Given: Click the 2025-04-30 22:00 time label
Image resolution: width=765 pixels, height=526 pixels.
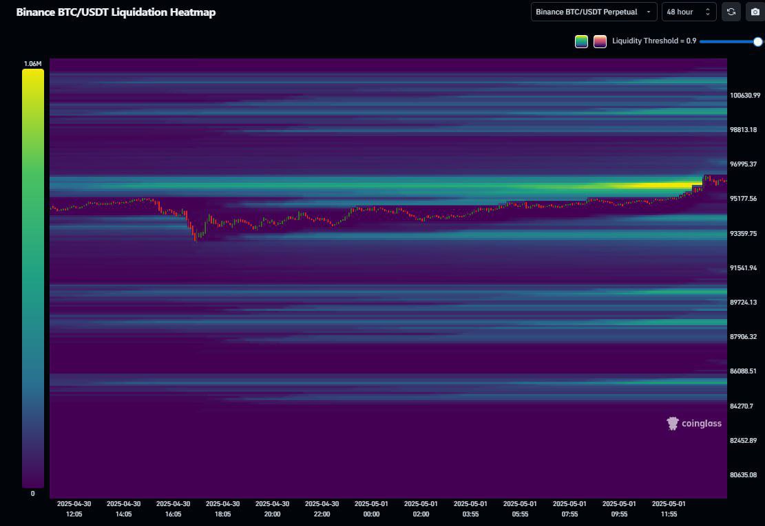Looking at the screenshot, I should tap(322, 509).
